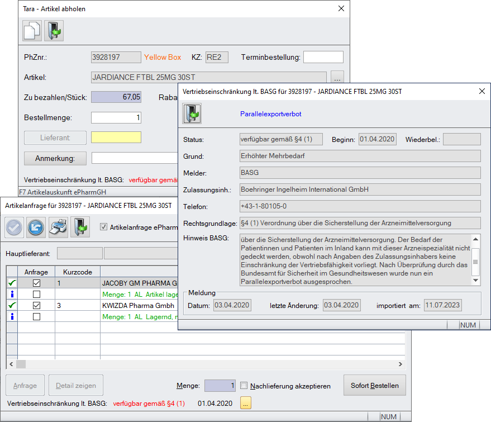Click the Kurzcode column header
Image resolution: width=491 pixels, height=422 pixels.
click(x=78, y=272)
